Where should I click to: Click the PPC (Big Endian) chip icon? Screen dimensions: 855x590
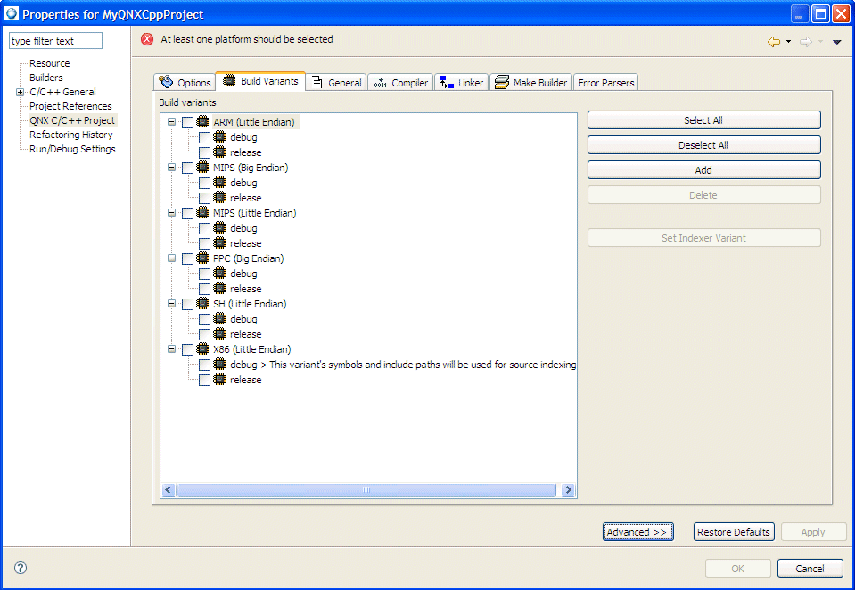203,258
